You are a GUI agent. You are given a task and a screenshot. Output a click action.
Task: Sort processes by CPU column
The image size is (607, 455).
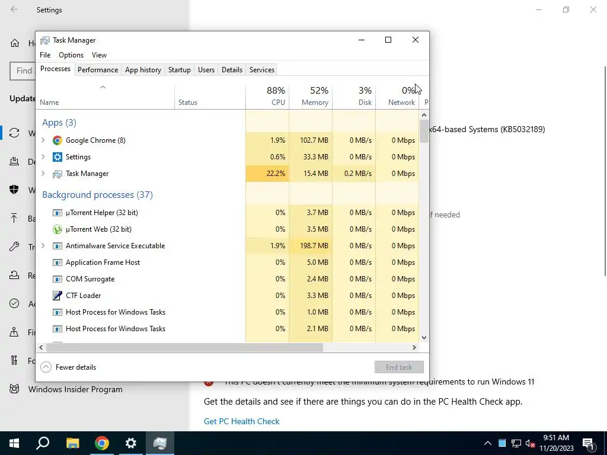pos(267,95)
